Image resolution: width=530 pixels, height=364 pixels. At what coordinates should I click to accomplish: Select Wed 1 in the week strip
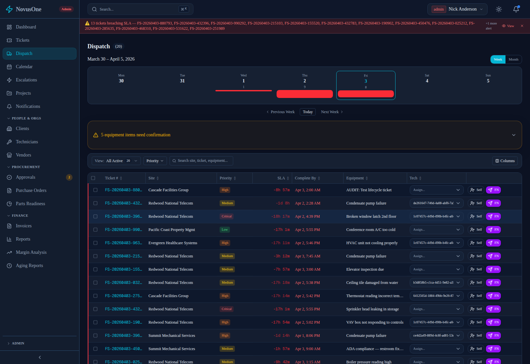pos(243,85)
